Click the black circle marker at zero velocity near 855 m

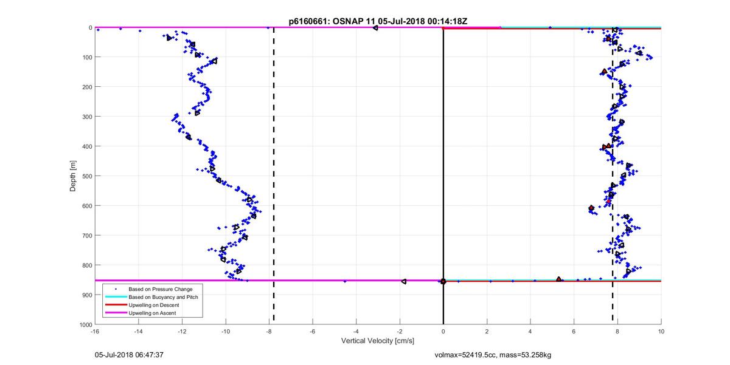pos(443,282)
